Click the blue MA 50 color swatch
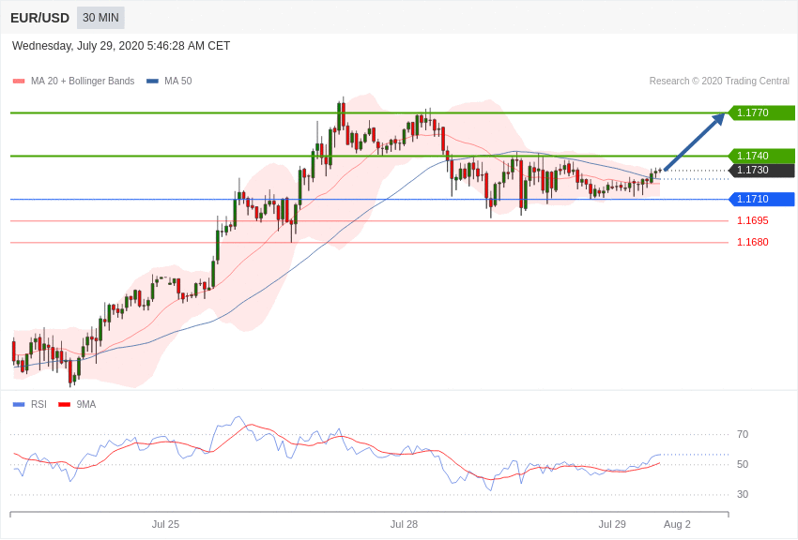The height and width of the screenshot is (540, 798). (152, 82)
